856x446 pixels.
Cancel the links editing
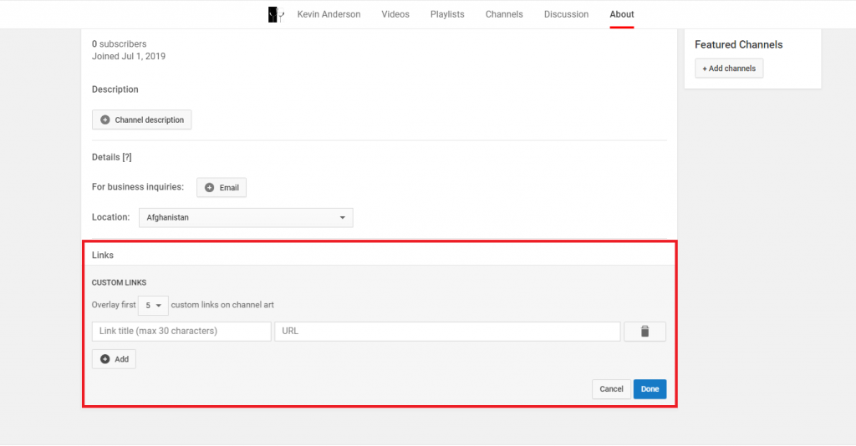[611, 389]
